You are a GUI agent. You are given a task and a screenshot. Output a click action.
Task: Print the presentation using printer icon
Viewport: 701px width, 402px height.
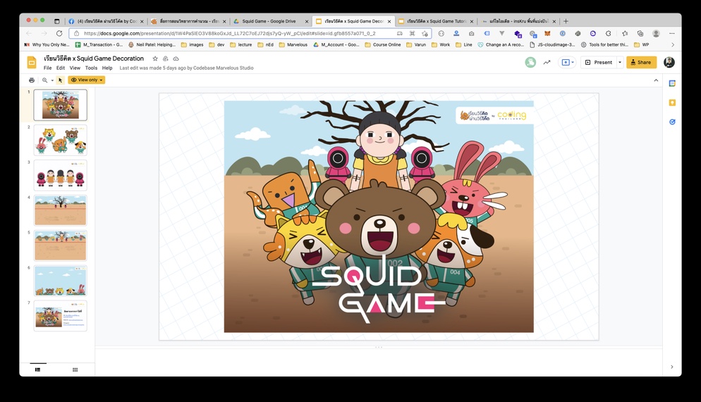[x=31, y=80]
